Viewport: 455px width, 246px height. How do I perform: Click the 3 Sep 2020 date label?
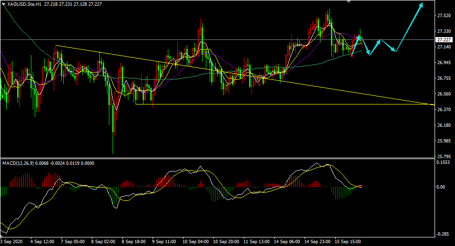point(11,241)
